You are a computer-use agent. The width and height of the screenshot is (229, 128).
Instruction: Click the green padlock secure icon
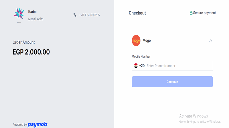(x=191, y=13)
